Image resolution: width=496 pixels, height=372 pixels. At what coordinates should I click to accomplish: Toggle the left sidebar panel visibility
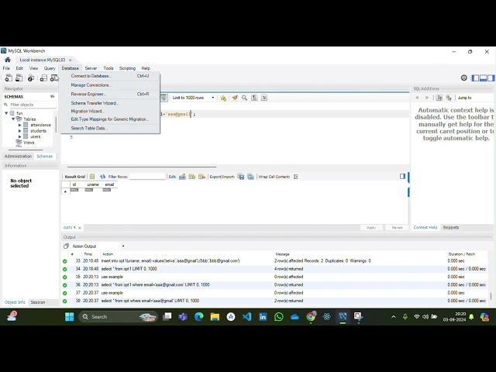pyautogui.click(x=475, y=77)
